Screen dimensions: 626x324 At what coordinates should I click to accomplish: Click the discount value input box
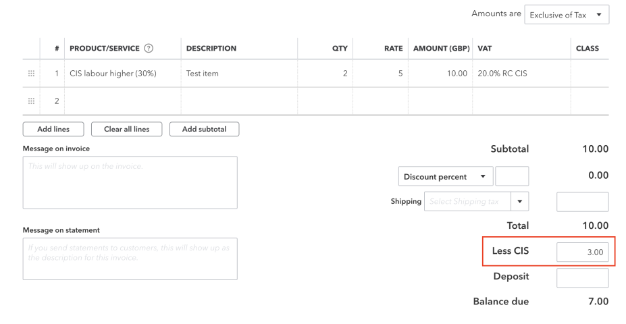click(512, 176)
